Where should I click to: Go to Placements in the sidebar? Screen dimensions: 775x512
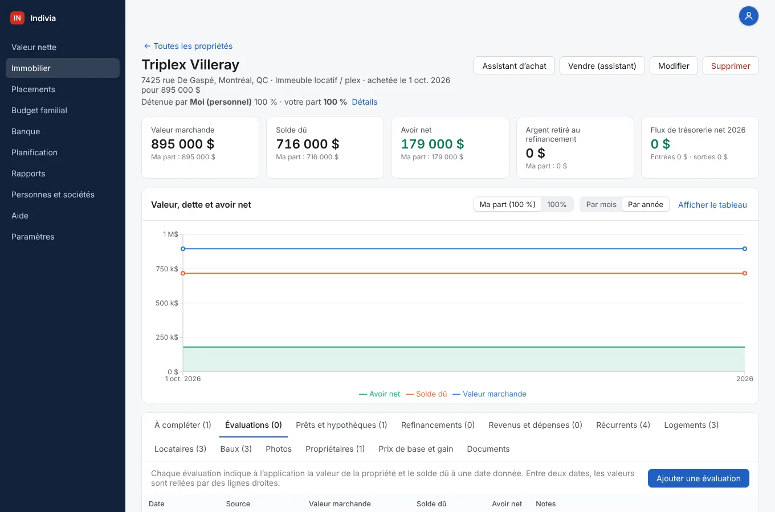tap(63, 89)
